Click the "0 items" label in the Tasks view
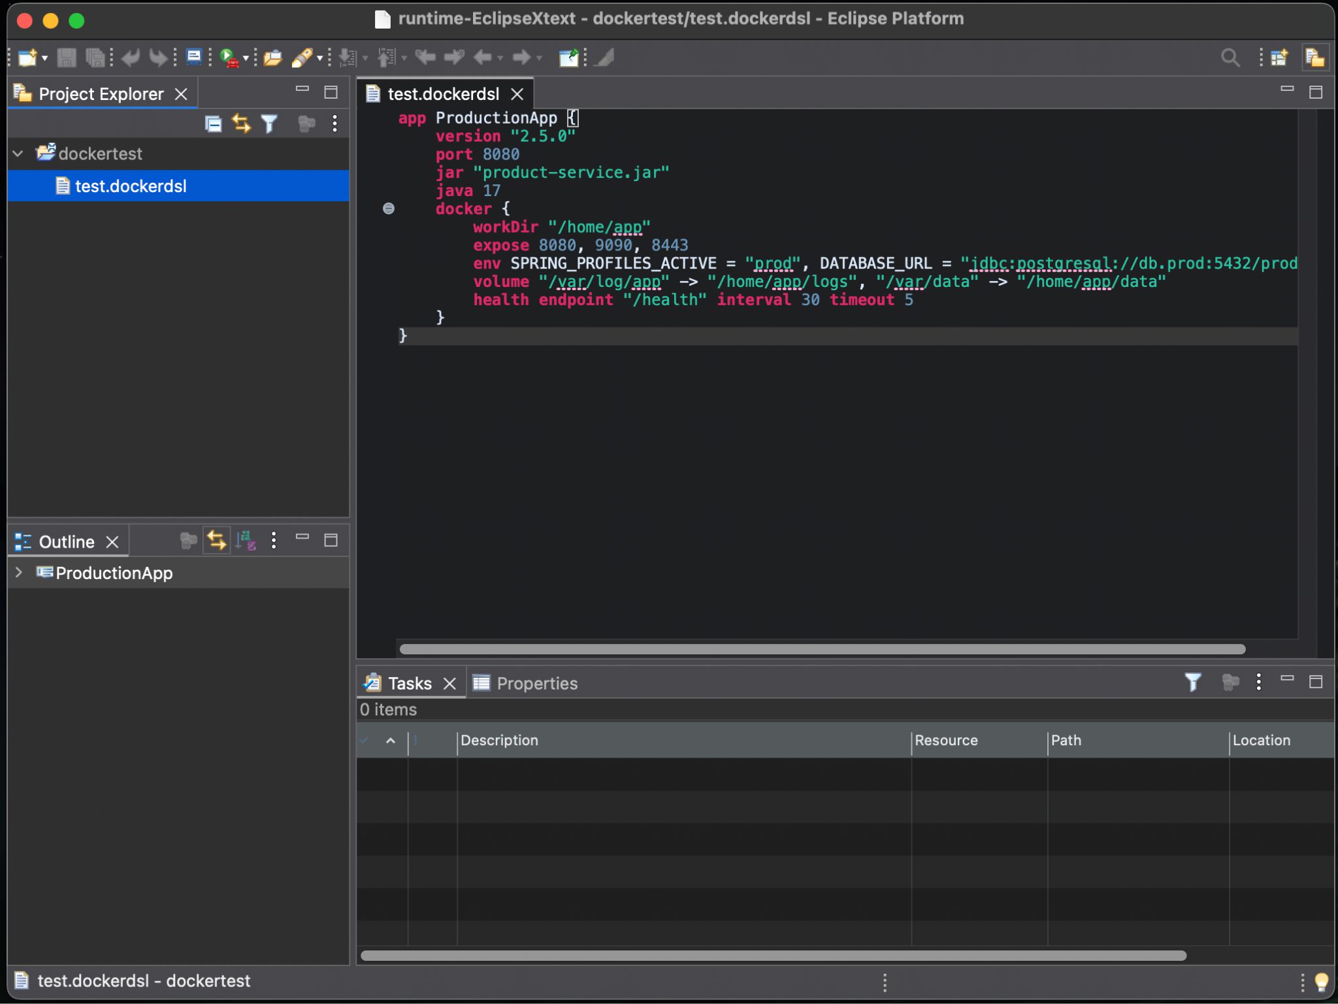 [388, 710]
